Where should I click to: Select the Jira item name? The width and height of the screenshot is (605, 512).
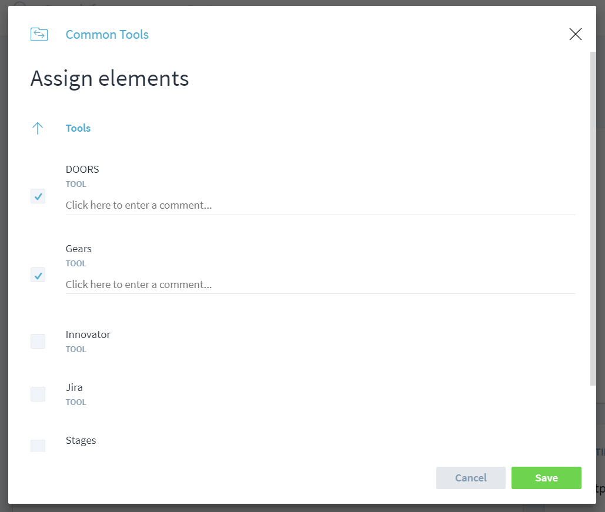pos(74,387)
